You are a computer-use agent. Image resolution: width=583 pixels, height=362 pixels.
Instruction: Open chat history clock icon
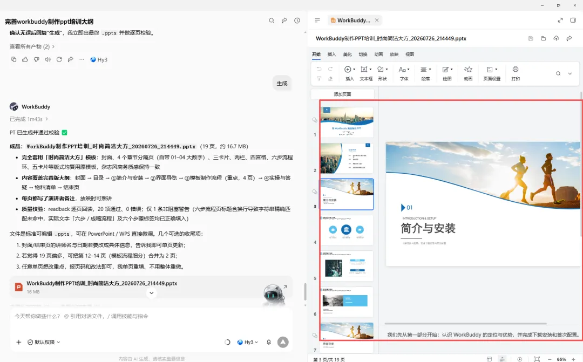click(x=297, y=21)
